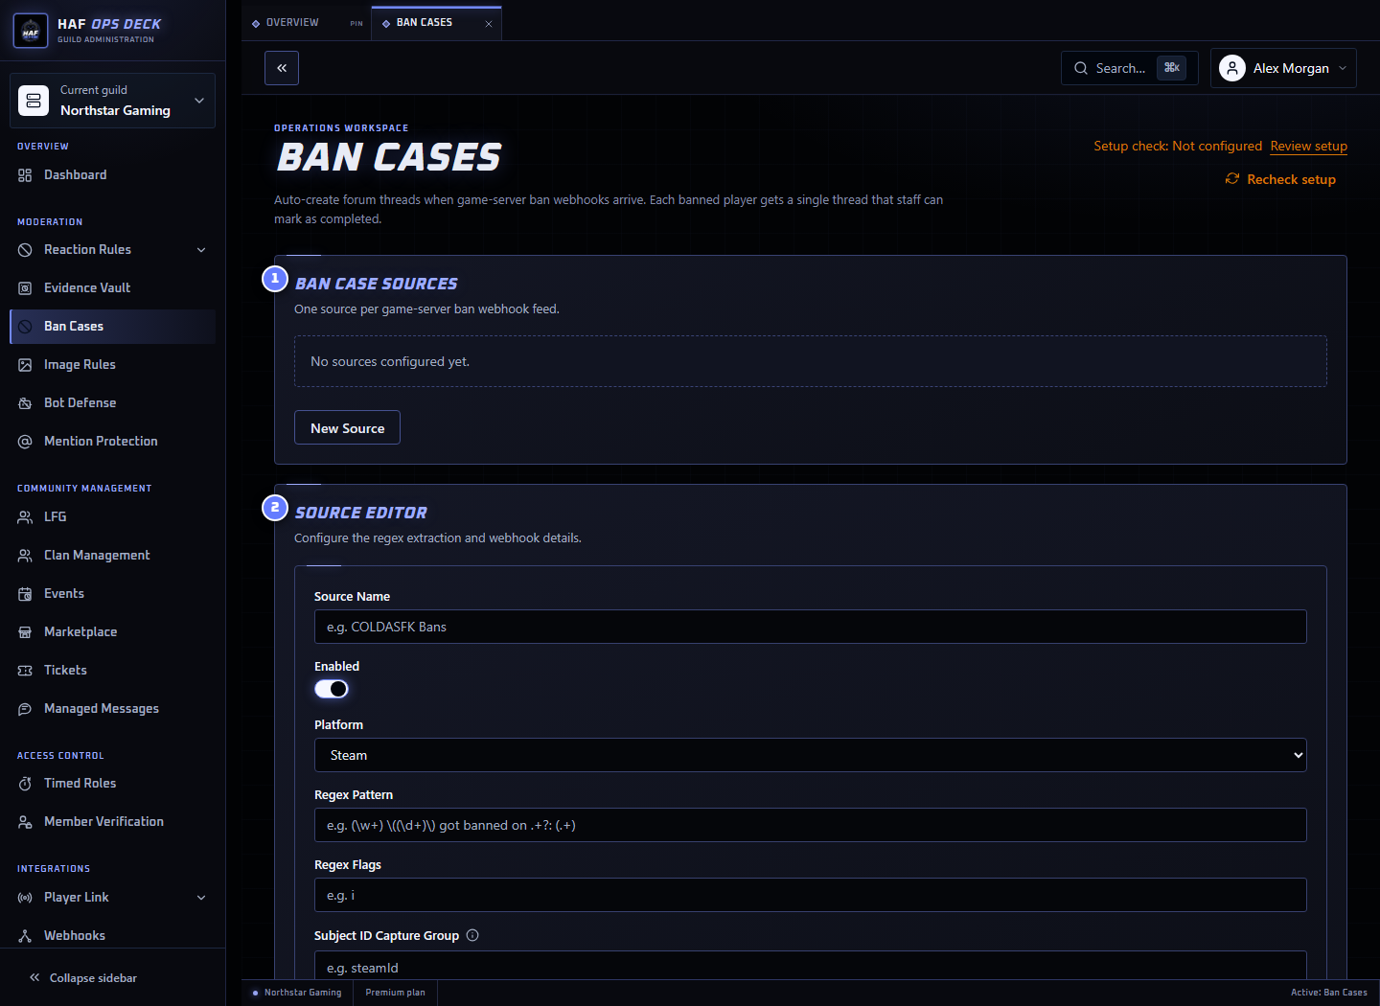Focus the Regex Pattern input field

[x=811, y=825]
